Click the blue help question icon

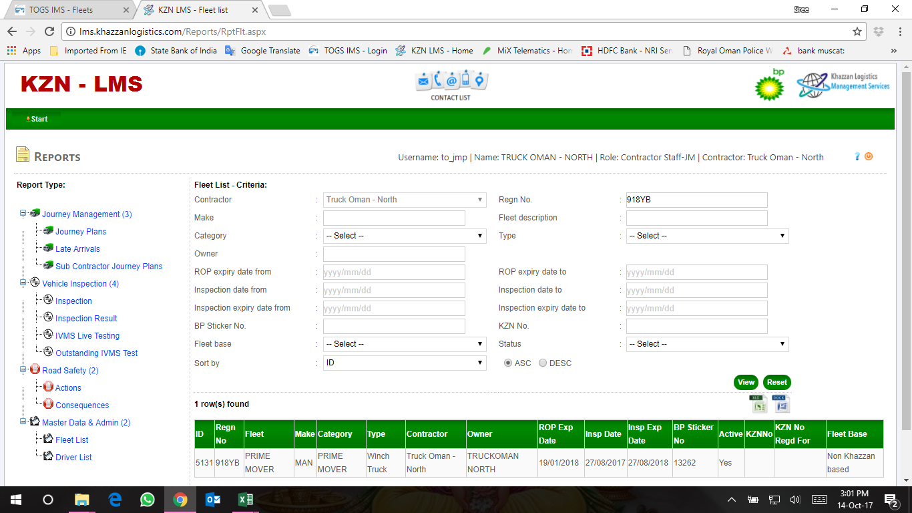pyautogui.click(x=857, y=156)
